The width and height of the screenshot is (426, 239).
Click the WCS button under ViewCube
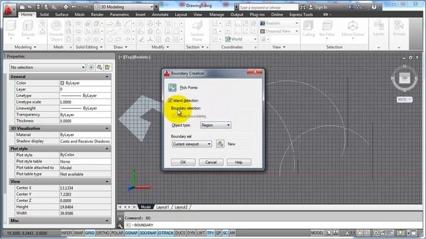404,100
